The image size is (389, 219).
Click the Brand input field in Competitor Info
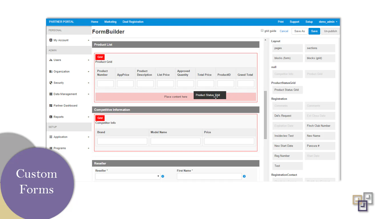122,141
